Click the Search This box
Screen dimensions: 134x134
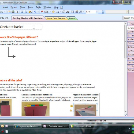click(x=129, y=18)
